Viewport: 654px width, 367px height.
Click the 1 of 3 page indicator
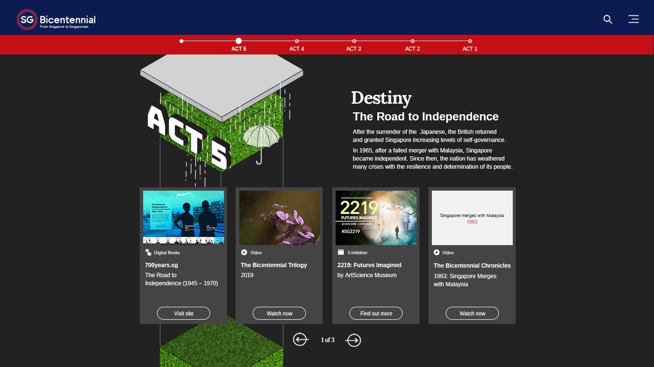pyautogui.click(x=327, y=340)
